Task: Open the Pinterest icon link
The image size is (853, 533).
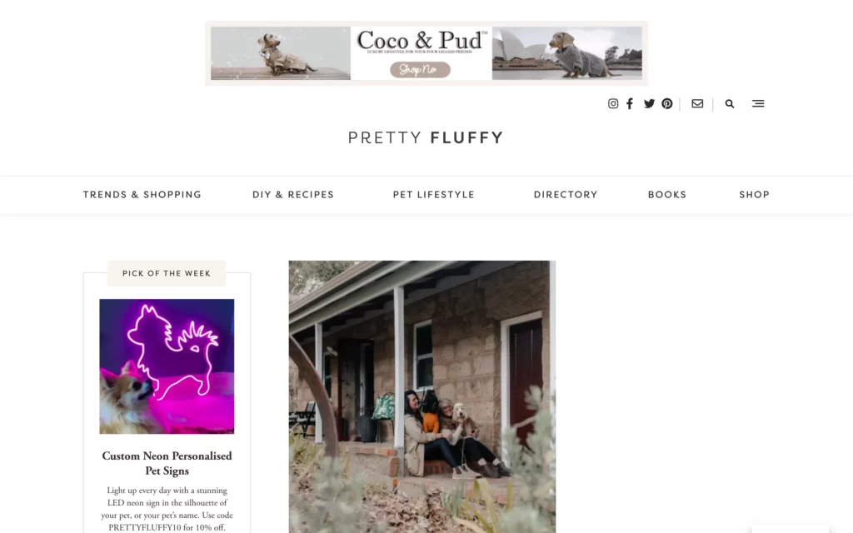Action: click(667, 103)
